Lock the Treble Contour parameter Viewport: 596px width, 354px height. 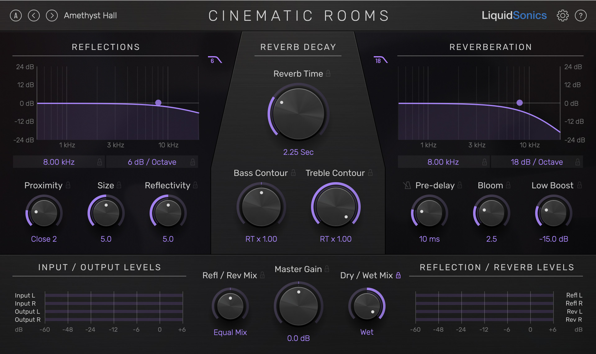pyautogui.click(x=370, y=173)
